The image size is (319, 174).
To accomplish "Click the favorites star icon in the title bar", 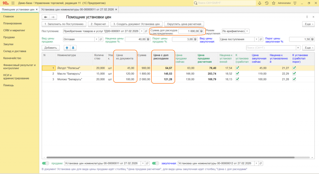I will (x=274, y=3).
